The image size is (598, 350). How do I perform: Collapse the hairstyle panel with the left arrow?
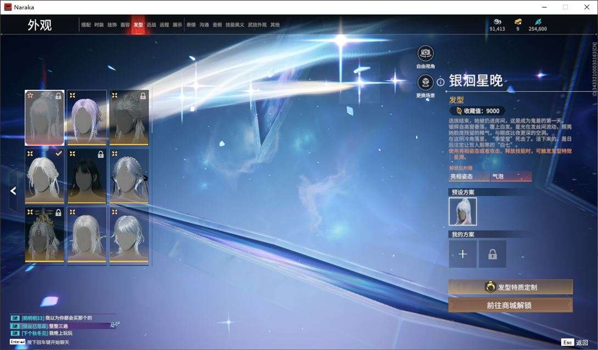tap(13, 191)
